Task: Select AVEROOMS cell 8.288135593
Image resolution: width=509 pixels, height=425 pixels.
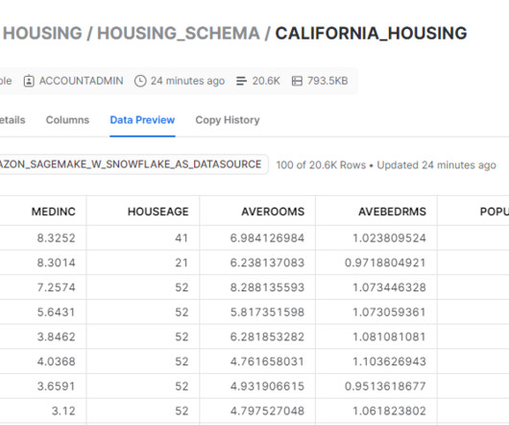Action: 257,287
